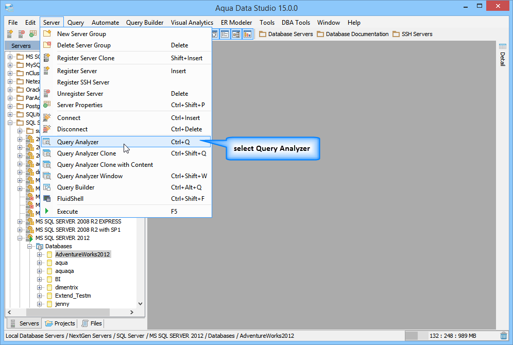Switch to the Projects tab
513x345 pixels.
coord(60,323)
